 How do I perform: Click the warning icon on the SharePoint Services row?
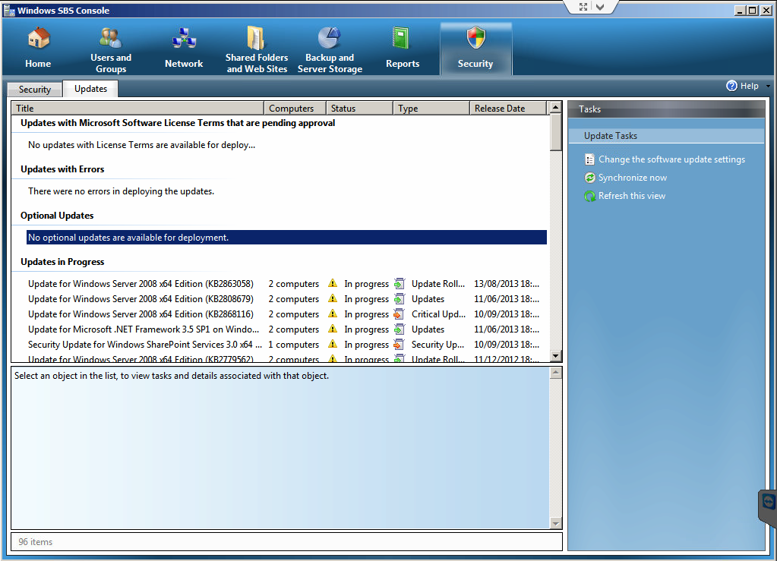[333, 344]
